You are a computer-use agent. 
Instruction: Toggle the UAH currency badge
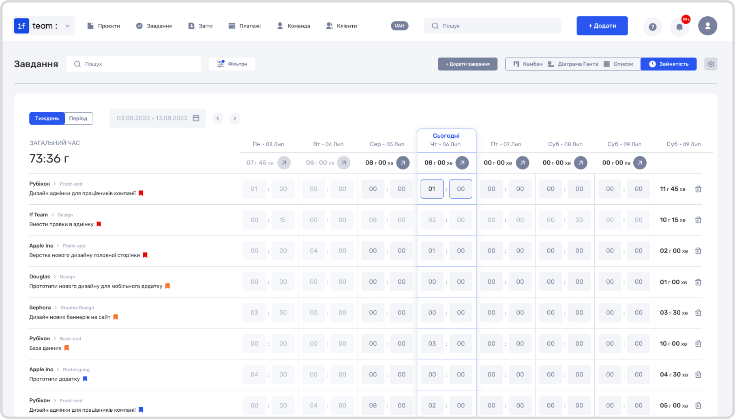coord(399,26)
